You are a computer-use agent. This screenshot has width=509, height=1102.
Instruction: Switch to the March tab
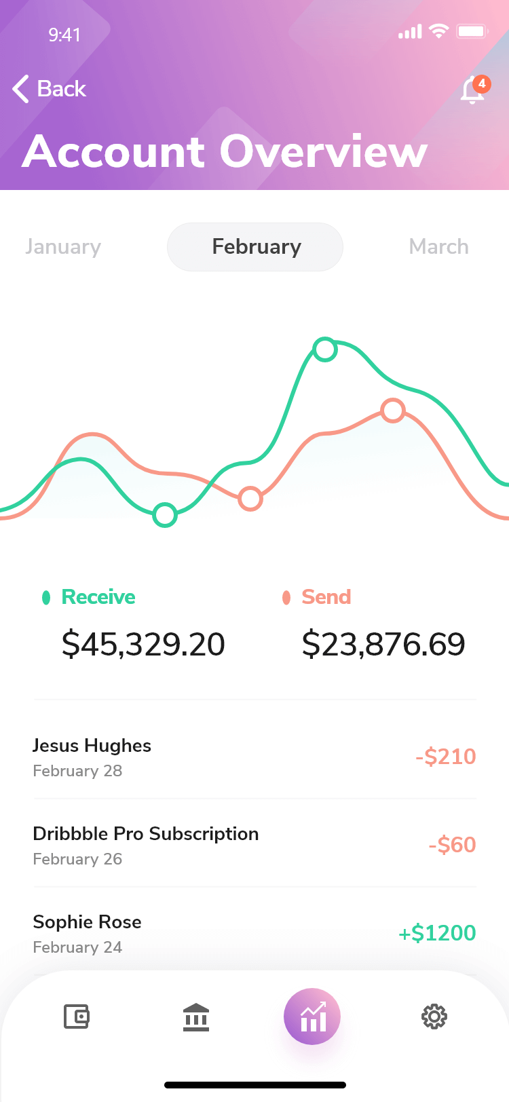click(x=438, y=247)
